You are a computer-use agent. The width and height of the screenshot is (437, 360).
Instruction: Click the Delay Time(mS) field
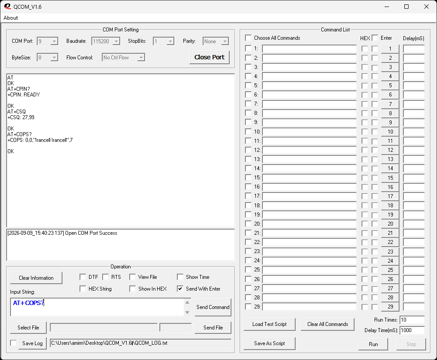pos(412,330)
